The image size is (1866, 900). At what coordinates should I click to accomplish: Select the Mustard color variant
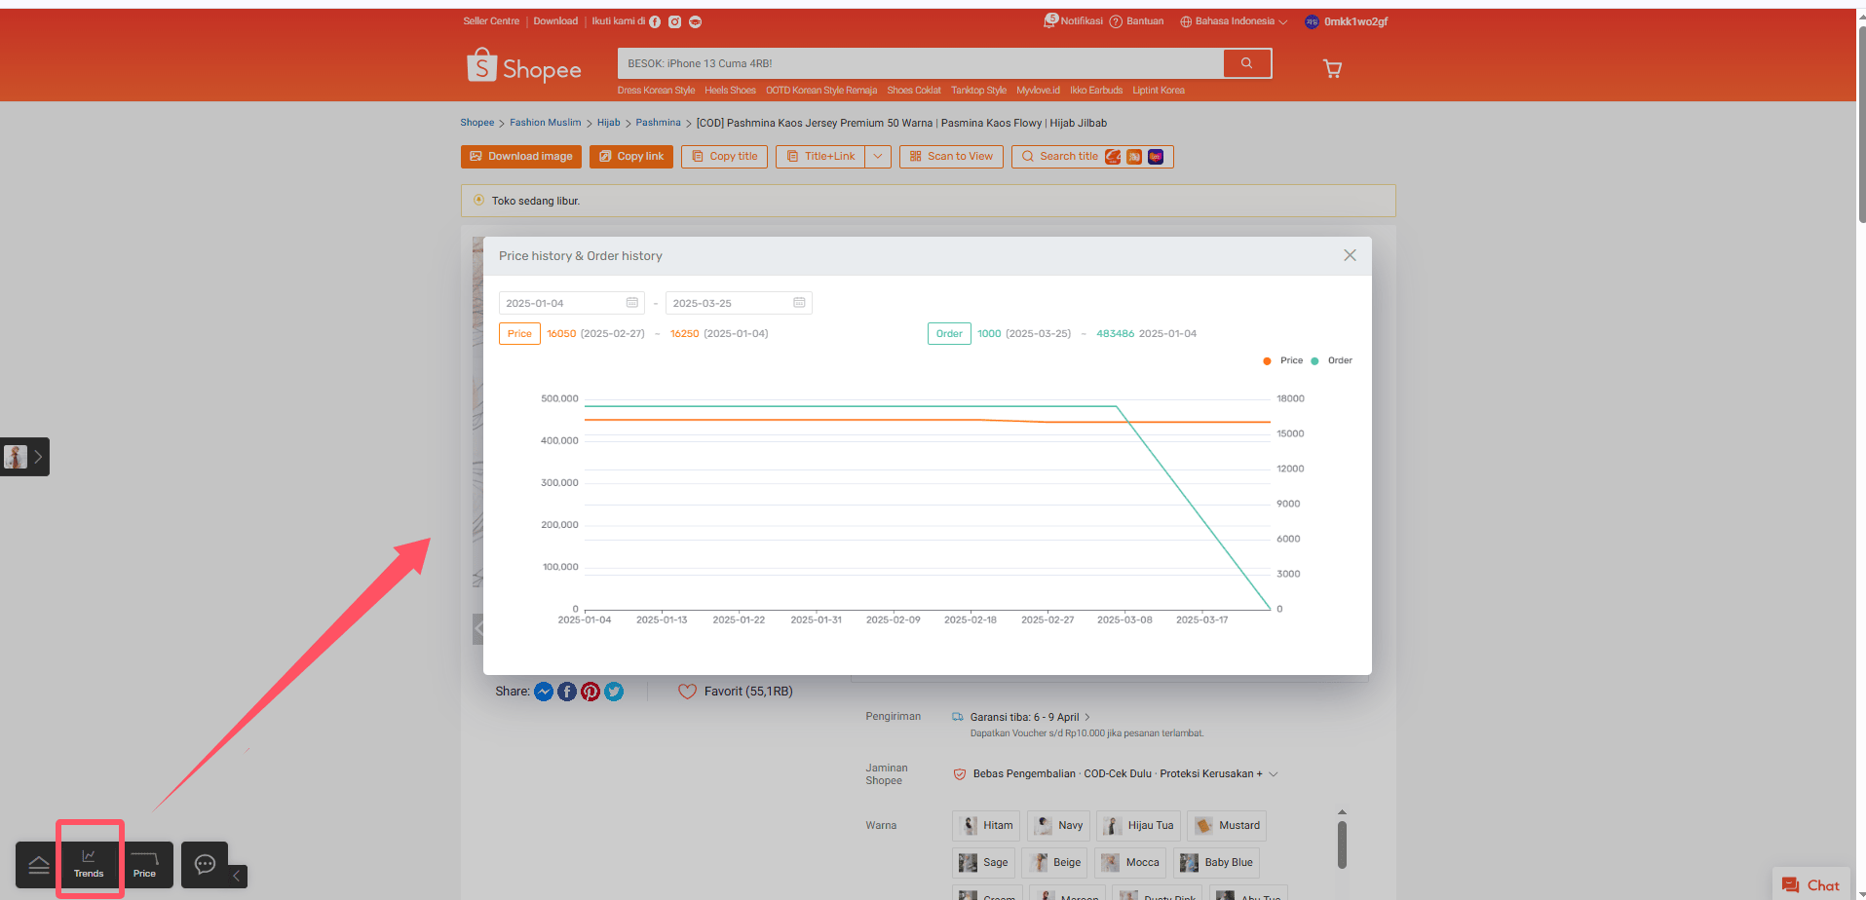click(x=1228, y=826)
